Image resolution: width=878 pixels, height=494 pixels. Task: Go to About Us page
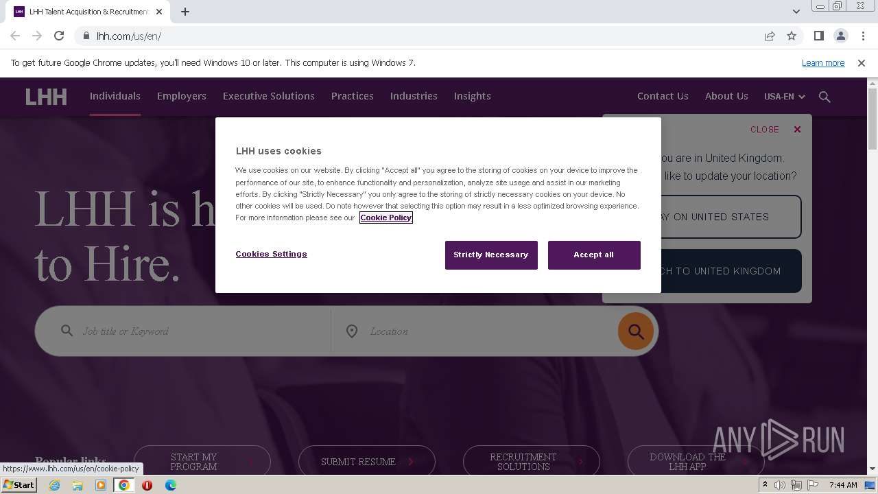(x=726, y=96)
